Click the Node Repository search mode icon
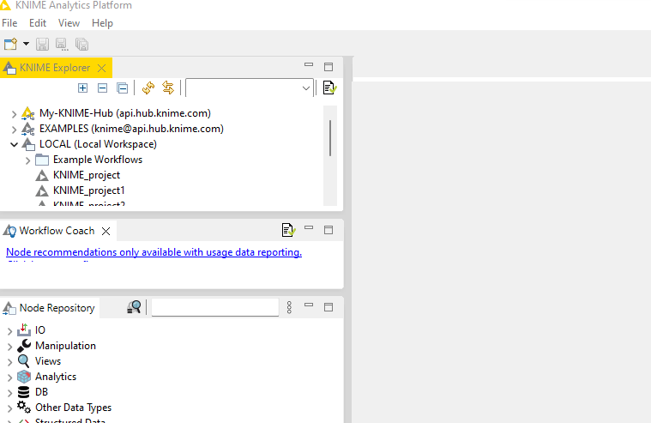The image size is (651, 423). (134, 307)
